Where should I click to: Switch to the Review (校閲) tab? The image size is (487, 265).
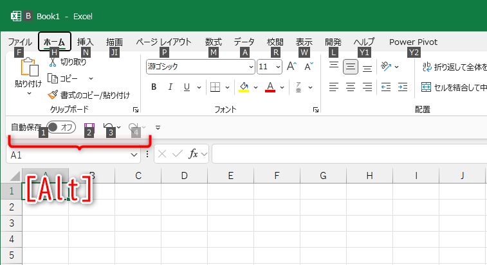(275, 42)
